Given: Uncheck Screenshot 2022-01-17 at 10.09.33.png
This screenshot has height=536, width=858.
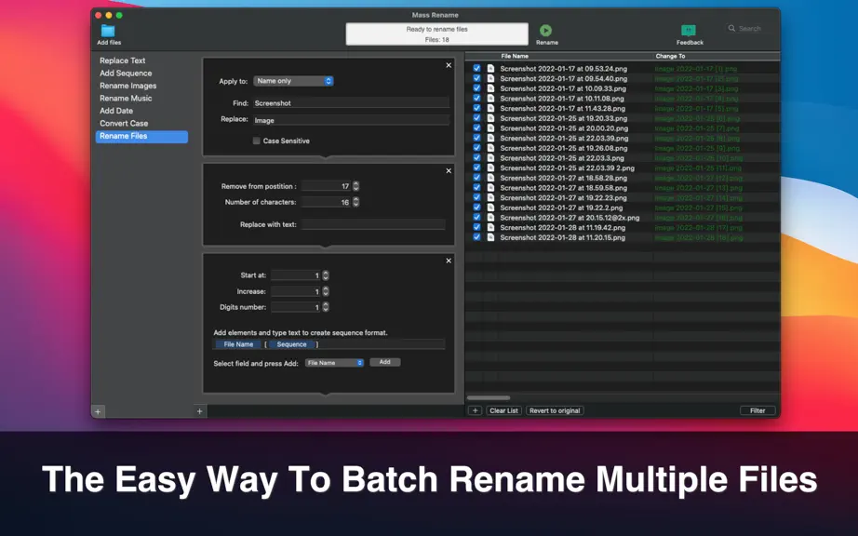Looking at the screenshot, I should point(476,88).
